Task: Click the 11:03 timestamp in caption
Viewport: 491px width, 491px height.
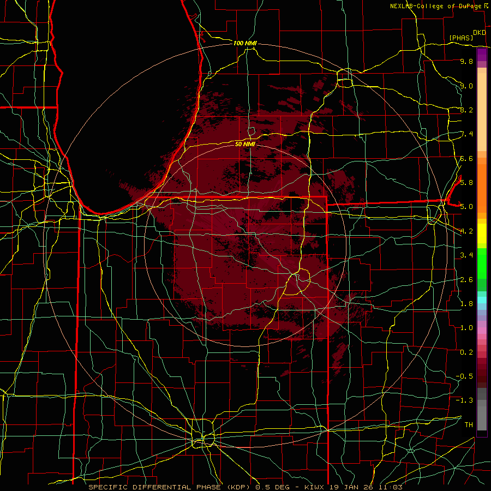Action: [391, 487]
